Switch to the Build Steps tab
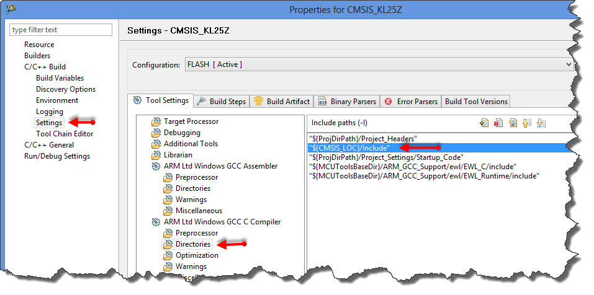 click(x=222, y=102)
